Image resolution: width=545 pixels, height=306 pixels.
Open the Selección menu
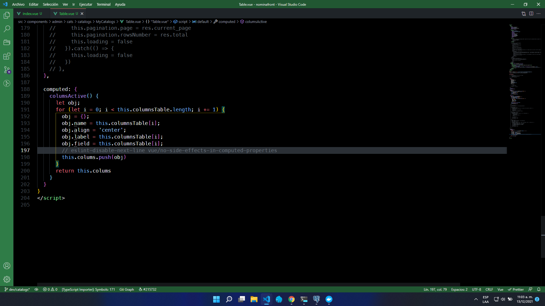pyautogui.click(x=50, y=4)
